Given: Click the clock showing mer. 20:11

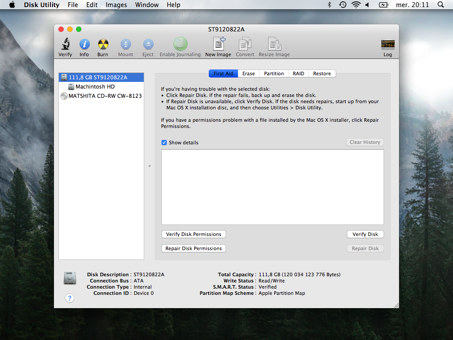Looking at the screenshot, I should (x=412, y=4).
